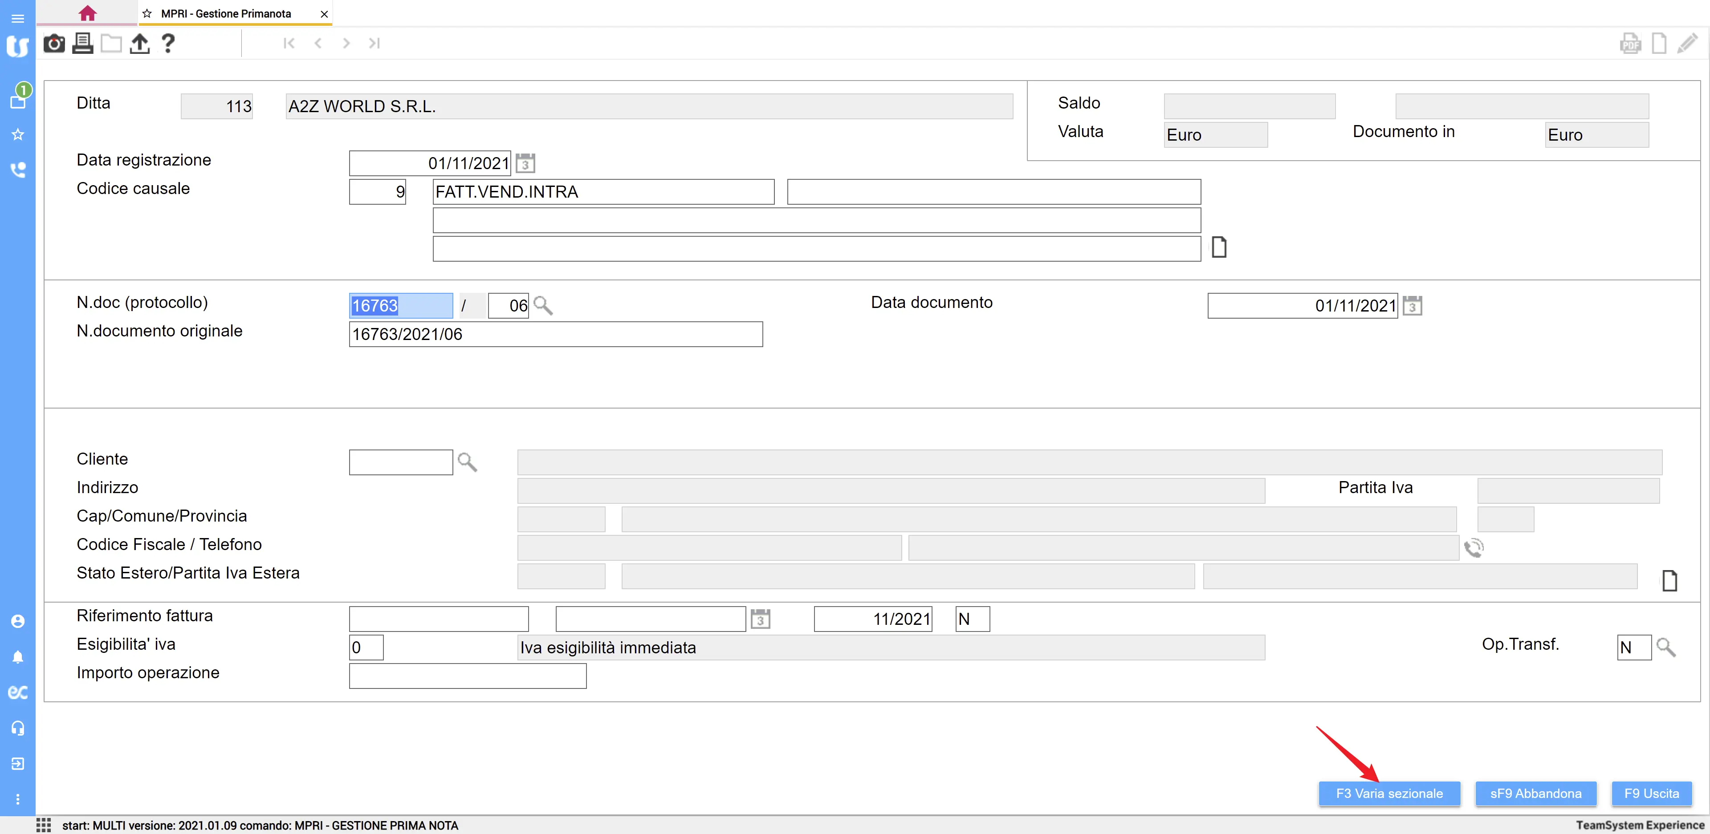The image size is (1710, 834).
Task: Click the phone dial icon beside Telefono
Action: 1474,548
